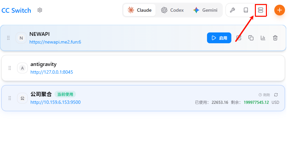Open the http://127.0.0.1:8045 link

tap(52, 72)
